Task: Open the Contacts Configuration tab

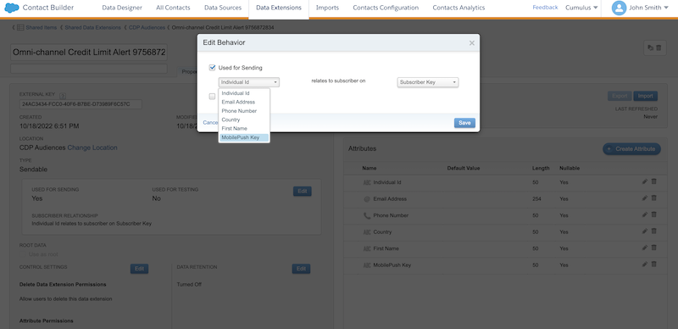Action: point(386,8)
